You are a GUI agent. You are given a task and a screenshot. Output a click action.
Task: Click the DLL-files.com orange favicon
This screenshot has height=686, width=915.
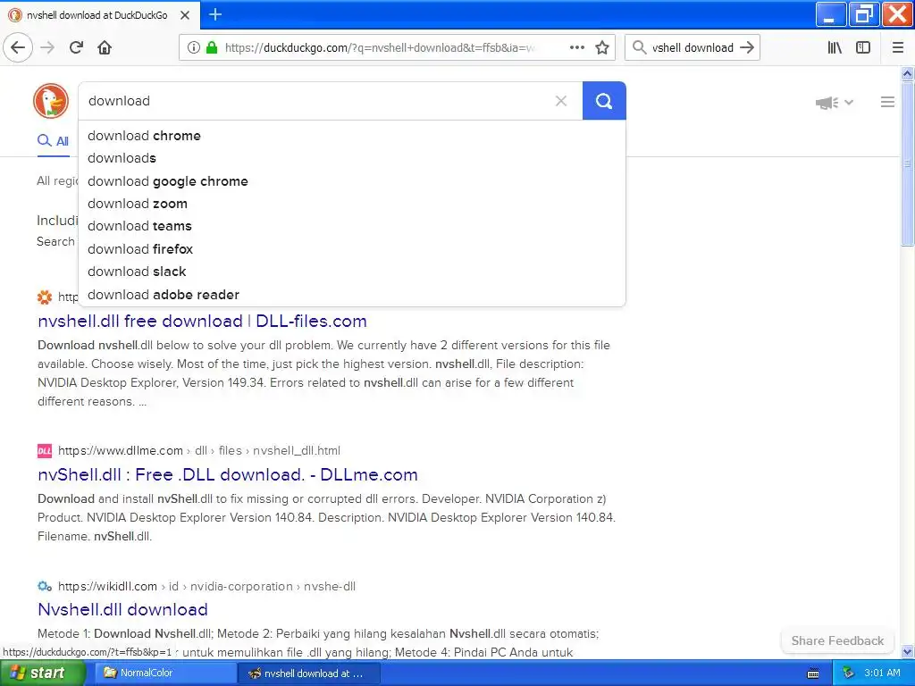tap(45, 297)
